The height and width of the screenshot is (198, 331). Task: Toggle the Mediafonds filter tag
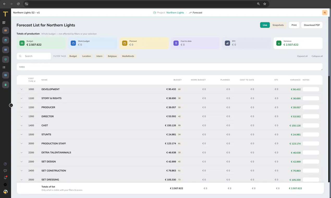tap(128, 56)
